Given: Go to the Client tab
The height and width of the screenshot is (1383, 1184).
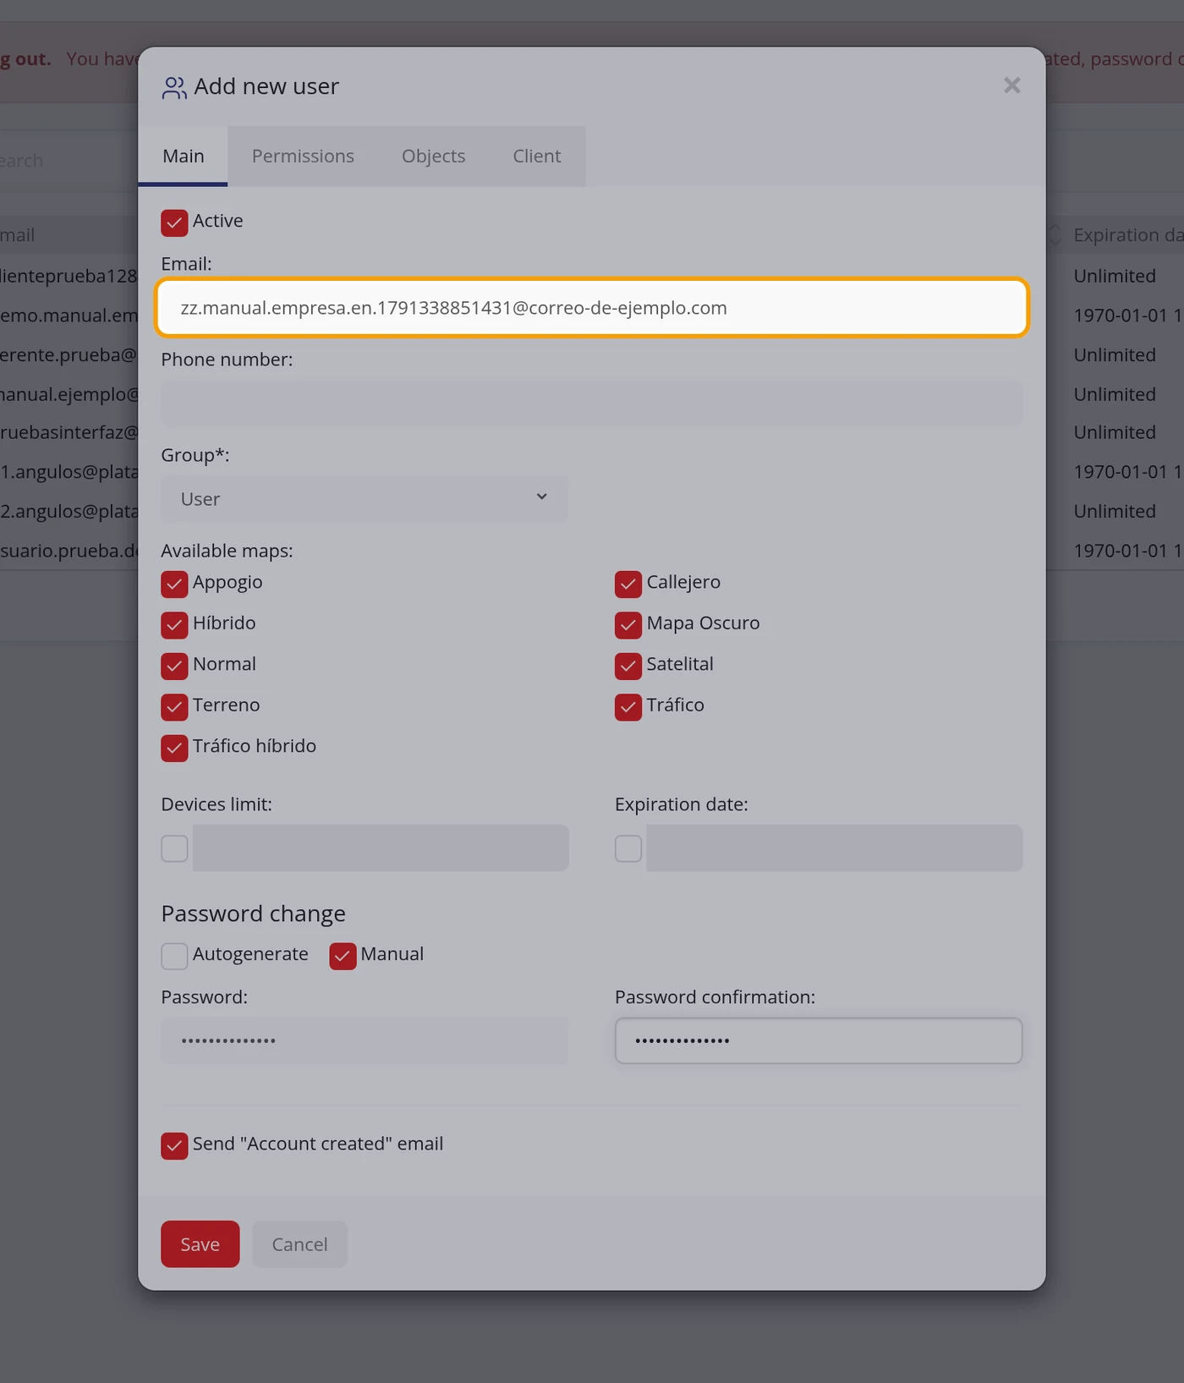Looking at the screenshot, I should point(536,156).
